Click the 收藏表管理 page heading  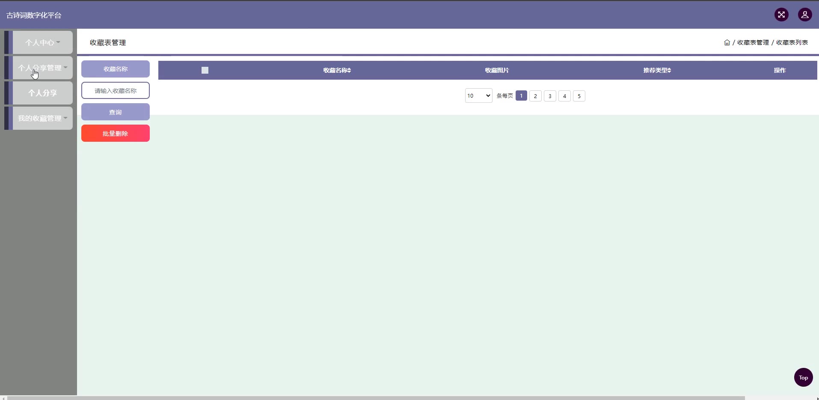(108, 42)
